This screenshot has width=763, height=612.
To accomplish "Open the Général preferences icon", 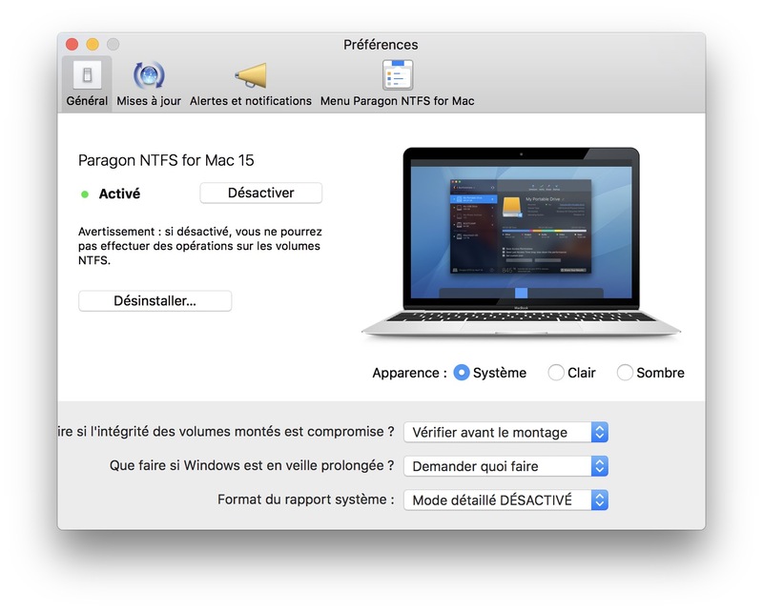I will coord(87,75).
